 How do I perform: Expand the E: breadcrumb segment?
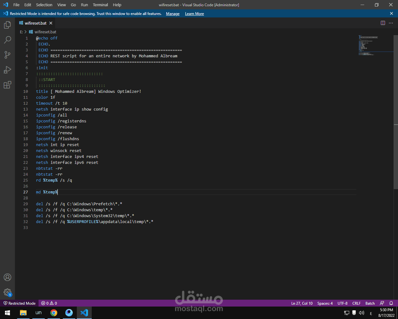pyautogui.click(x=21, y=32)
